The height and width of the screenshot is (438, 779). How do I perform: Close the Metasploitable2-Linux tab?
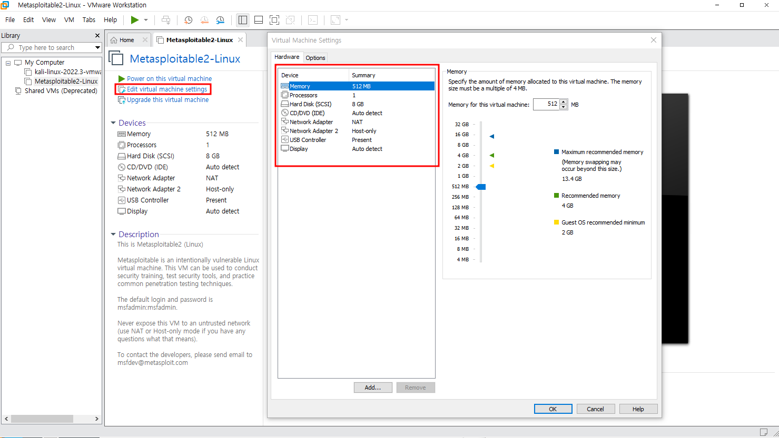(240, 39)
